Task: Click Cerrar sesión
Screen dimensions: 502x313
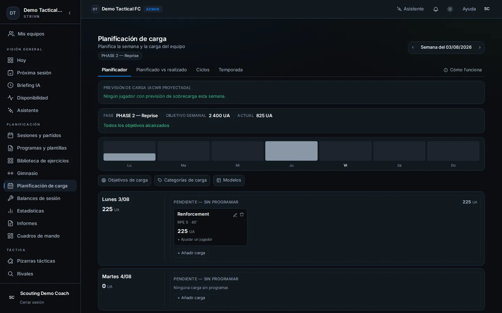Action: click(x=32, y=302)
